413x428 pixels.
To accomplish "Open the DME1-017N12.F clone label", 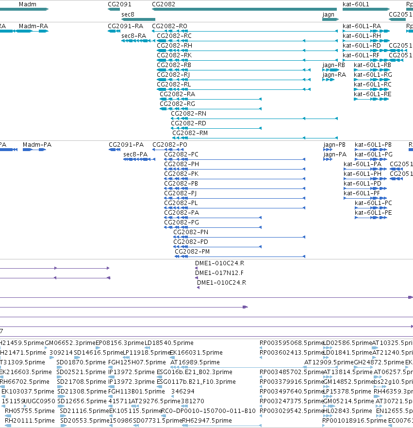I will point(219,273).
